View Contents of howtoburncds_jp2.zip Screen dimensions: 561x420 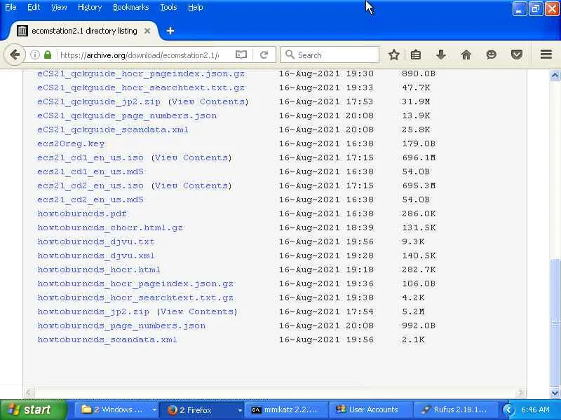coord(197,311)
